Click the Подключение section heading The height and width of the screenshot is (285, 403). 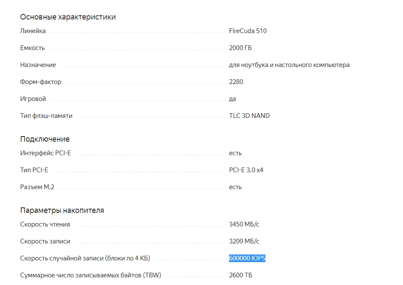[x=45, y=139]
